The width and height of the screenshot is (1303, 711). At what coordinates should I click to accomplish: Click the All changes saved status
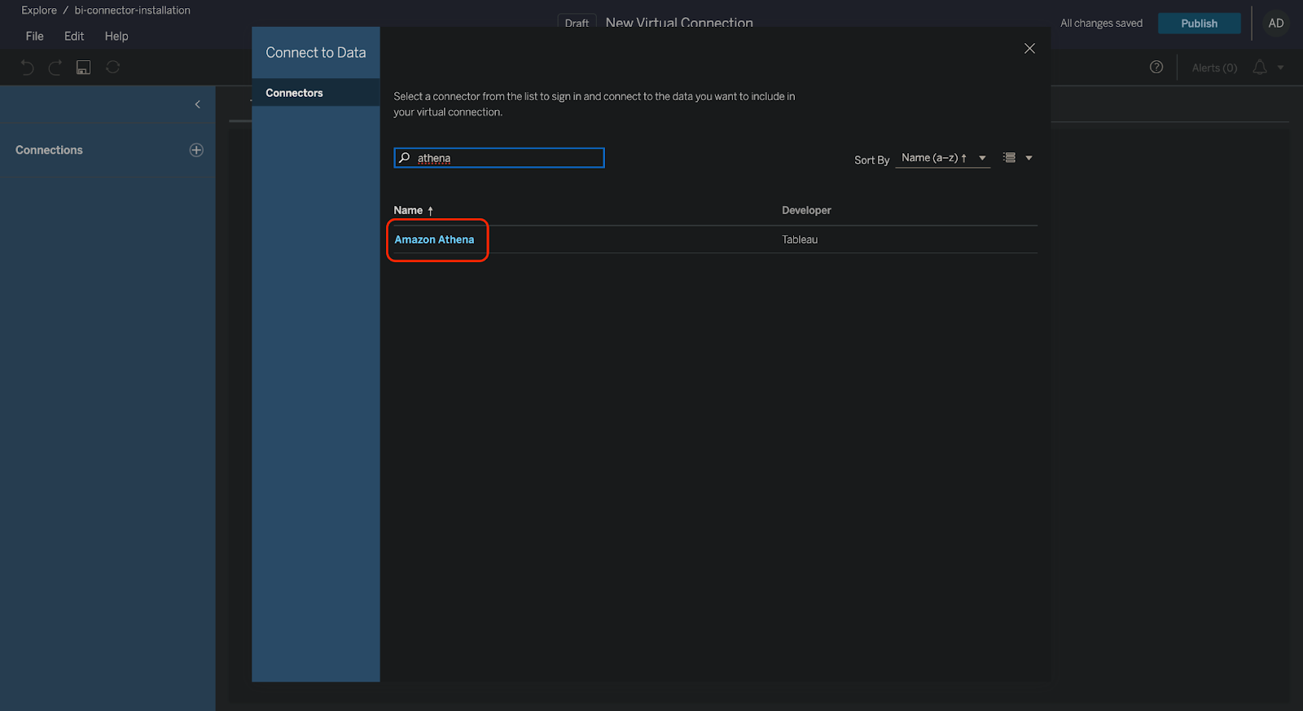point(1101,23)
